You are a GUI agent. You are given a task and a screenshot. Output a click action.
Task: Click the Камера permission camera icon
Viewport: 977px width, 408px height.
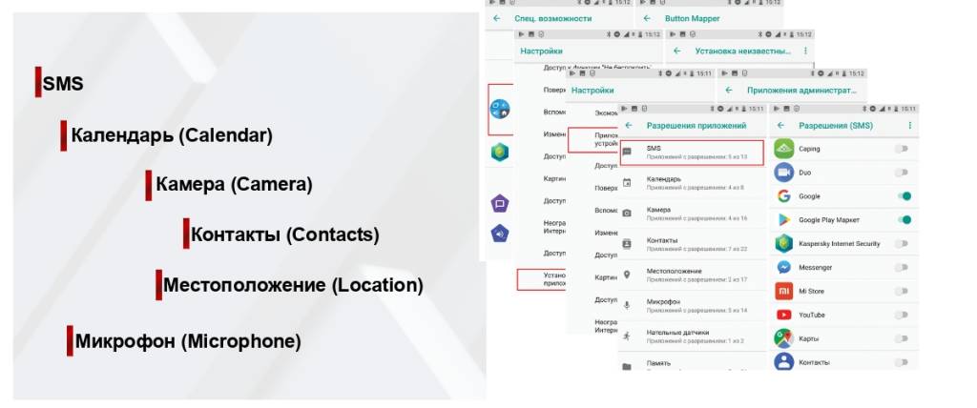point(627,214)
